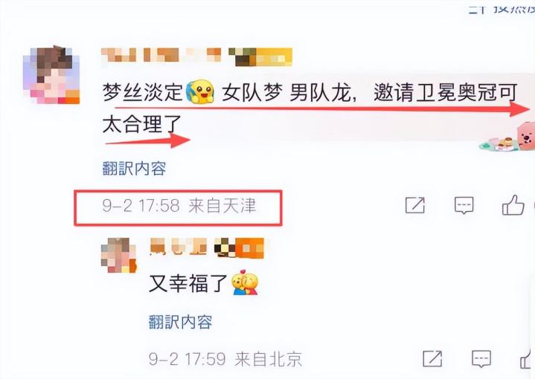Reply to the 17:59 Beijing comment
The image size is (535, 379).
tap(481, 358)
